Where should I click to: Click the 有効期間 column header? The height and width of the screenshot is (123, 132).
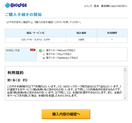pos(112,33)
